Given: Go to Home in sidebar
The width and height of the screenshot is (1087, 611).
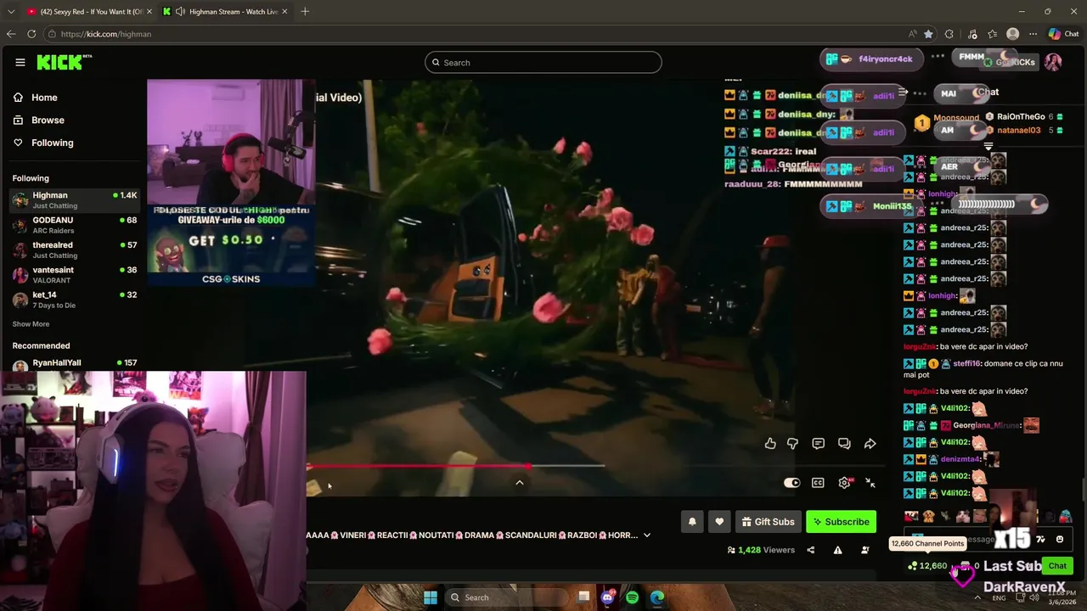Looking at the screenshot, I should [x=35, y=98].
